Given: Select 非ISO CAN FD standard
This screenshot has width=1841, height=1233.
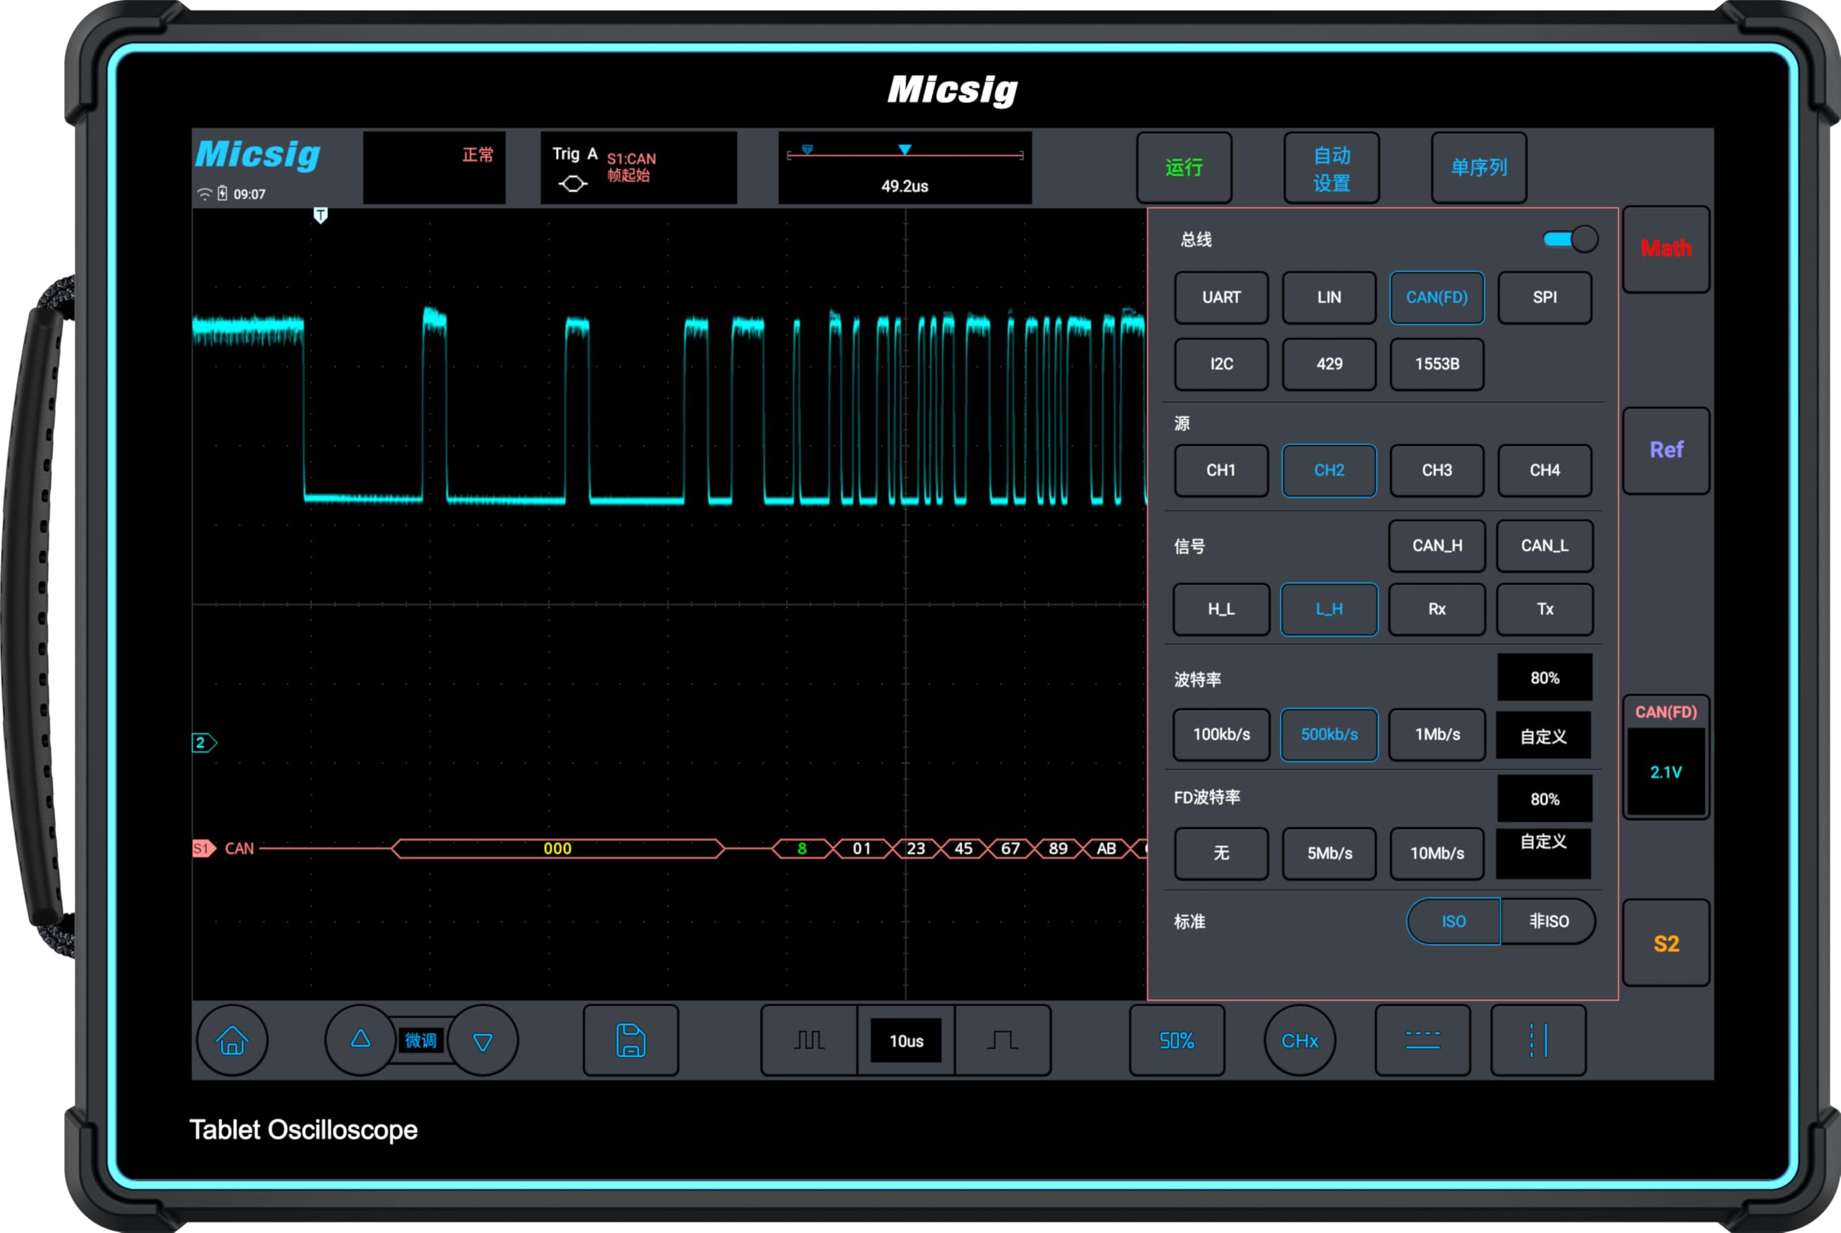Looking at the screenshot, I should pos(1549,921).
